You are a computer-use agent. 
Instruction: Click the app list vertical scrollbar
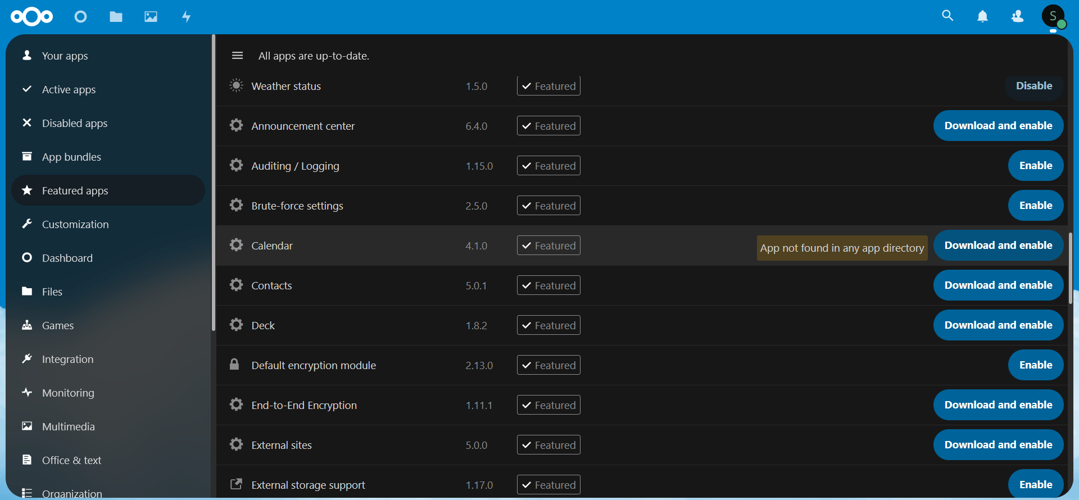[1070, 269]
